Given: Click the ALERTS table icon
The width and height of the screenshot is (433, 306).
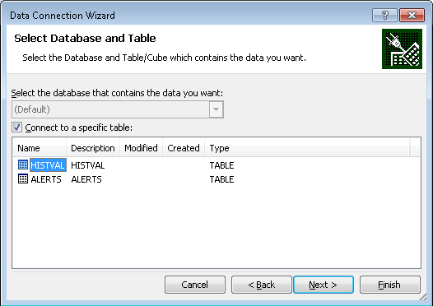Looking at the screenshot, I should 23,179.
